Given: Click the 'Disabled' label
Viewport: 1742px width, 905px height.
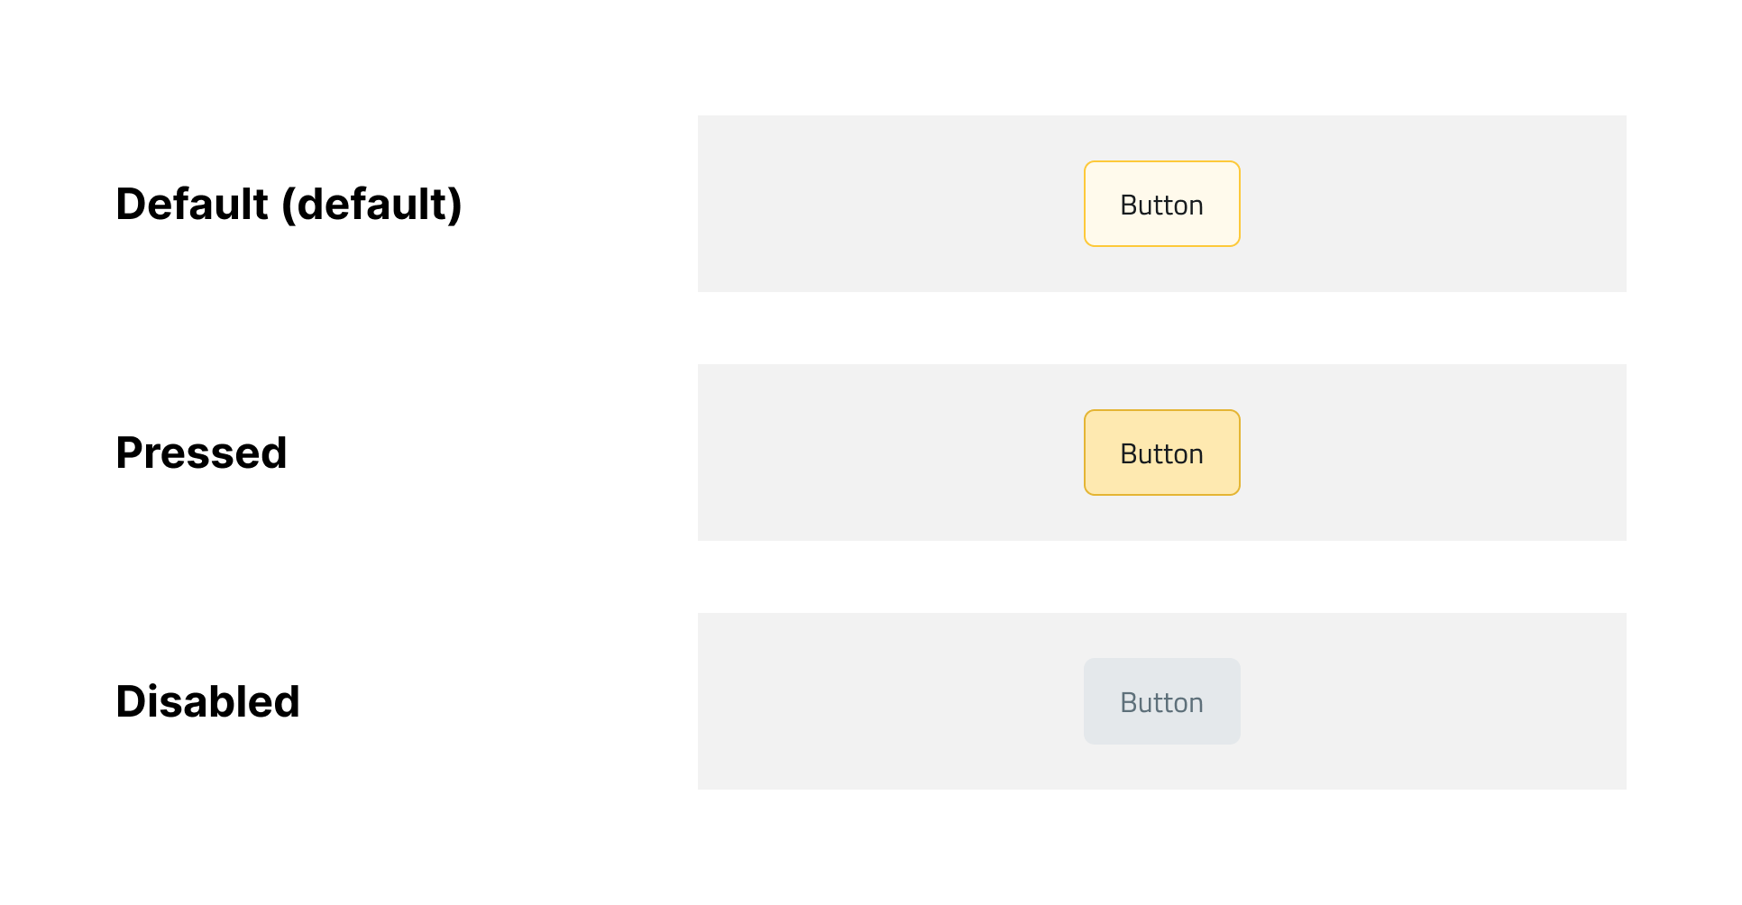Looking at the screenshot, I should click(x=207, y=701).
